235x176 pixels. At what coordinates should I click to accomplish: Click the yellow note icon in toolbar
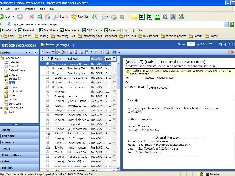click(x=134, y=17)
